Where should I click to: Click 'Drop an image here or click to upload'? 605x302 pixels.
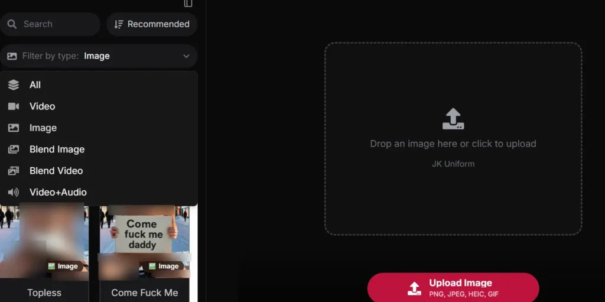[453, 144]
